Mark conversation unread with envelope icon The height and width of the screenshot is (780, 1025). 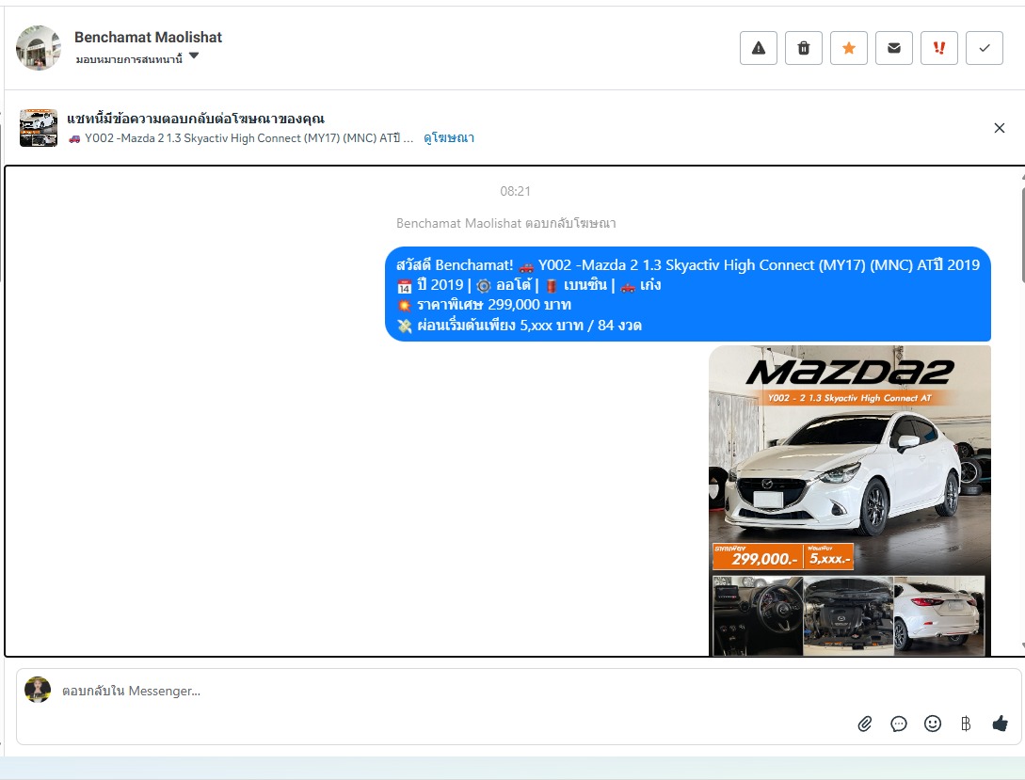(x=893, y=48)
